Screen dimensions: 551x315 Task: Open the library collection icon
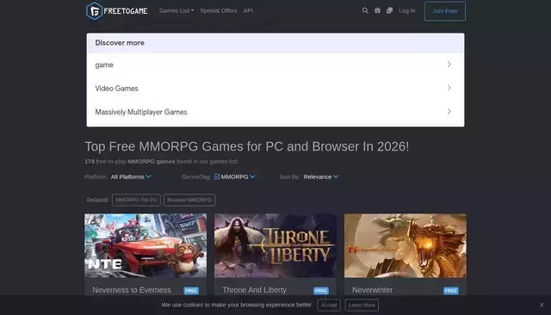click(389, 10)
